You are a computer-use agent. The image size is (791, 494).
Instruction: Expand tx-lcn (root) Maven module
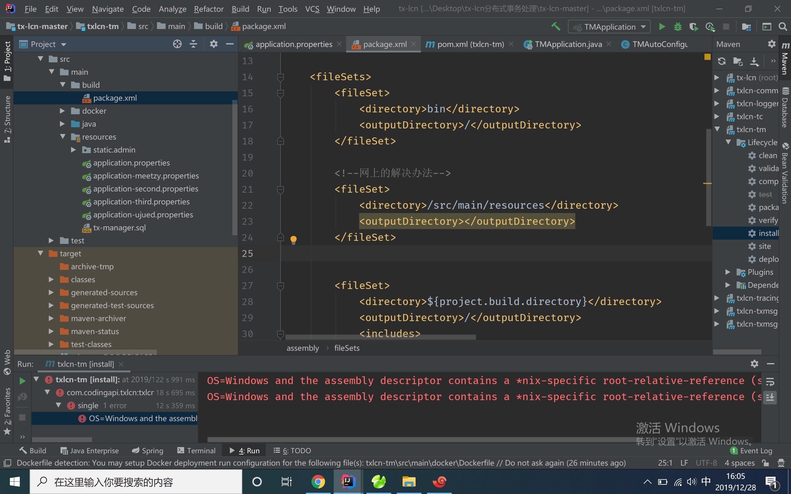[717, 77]
